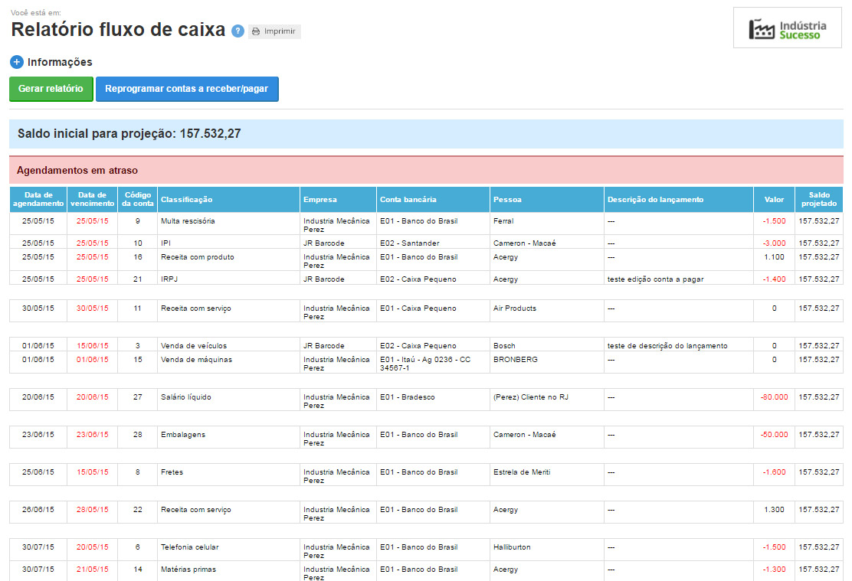852x581 pixels.
Task: Sort by Data de vencimento column header
Action: pos(92,200)
